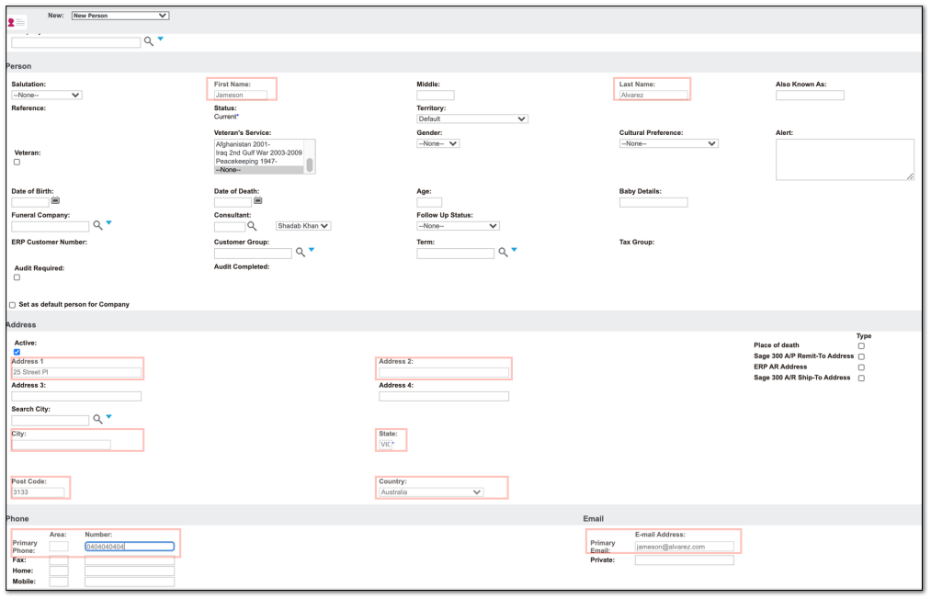Expand the Territory Default dropdown
Image resolution: width=931 pixels, height=599 pixels.
tap(472, 119)
